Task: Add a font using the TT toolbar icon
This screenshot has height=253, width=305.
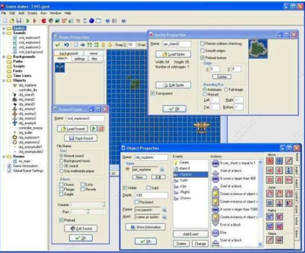Action: click(78, 21)
